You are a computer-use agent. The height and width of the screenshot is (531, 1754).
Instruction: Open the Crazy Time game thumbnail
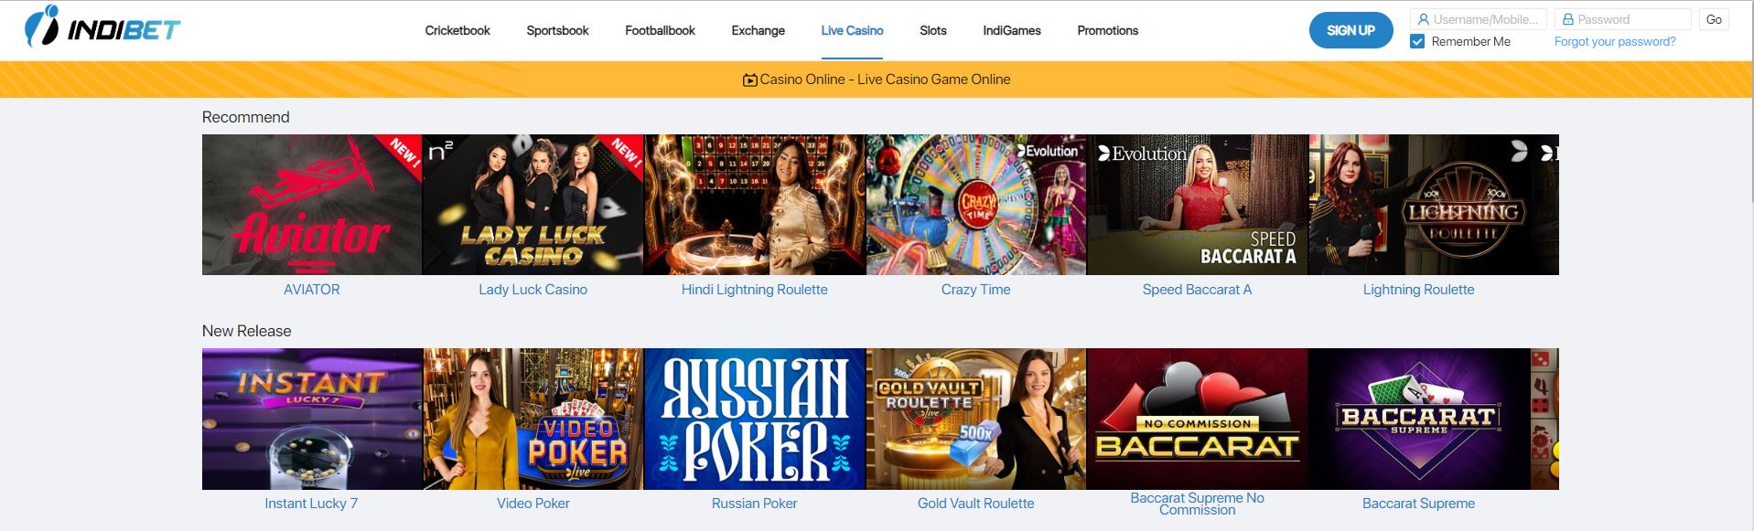[x=976, y=205]
